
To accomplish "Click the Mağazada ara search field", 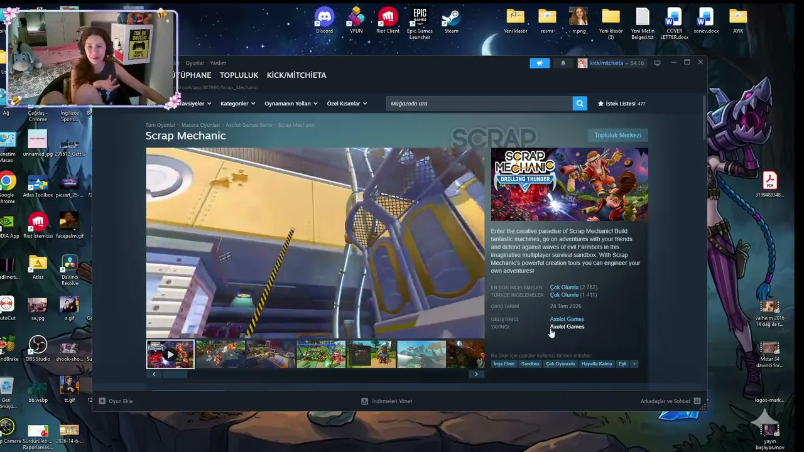I will tap(479, 104).
